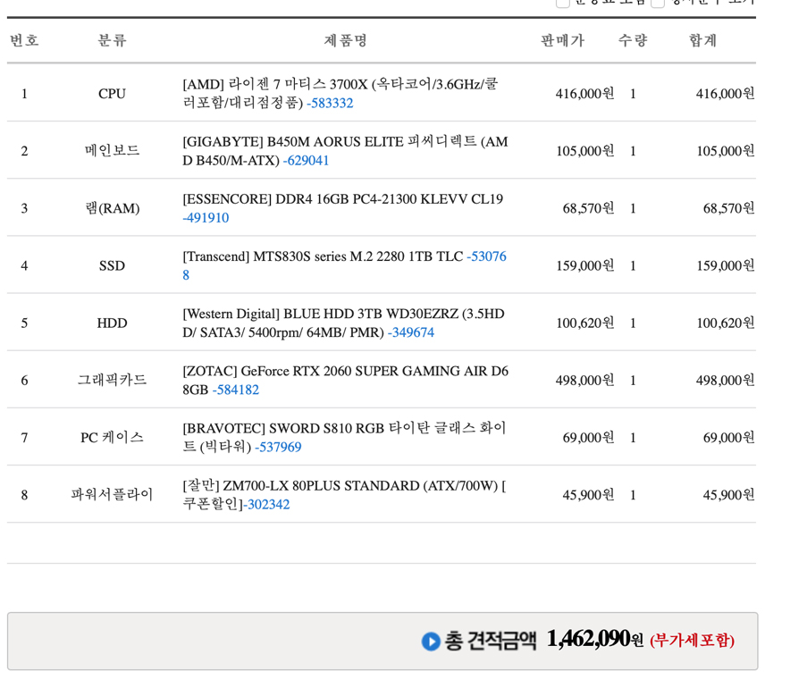Select the HDD category cell
Viewport: 790px width, 688px height.
pyautogui.click(x=112, y=323)
